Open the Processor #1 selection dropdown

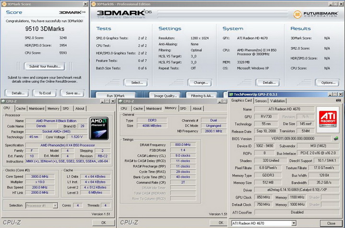click(x=55, y=205)
